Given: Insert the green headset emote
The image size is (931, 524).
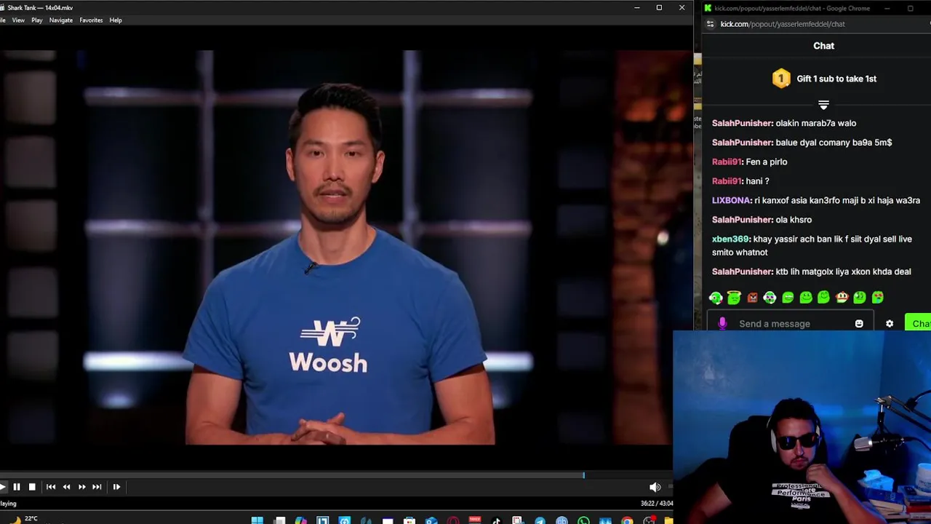Looking at the screenshot, I should pos(716,298).
